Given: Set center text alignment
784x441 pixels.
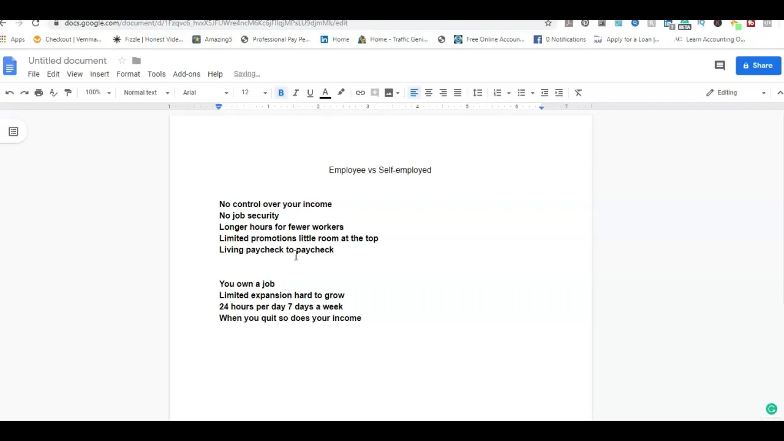Looking at the screenshot, I should click(429, 92).
